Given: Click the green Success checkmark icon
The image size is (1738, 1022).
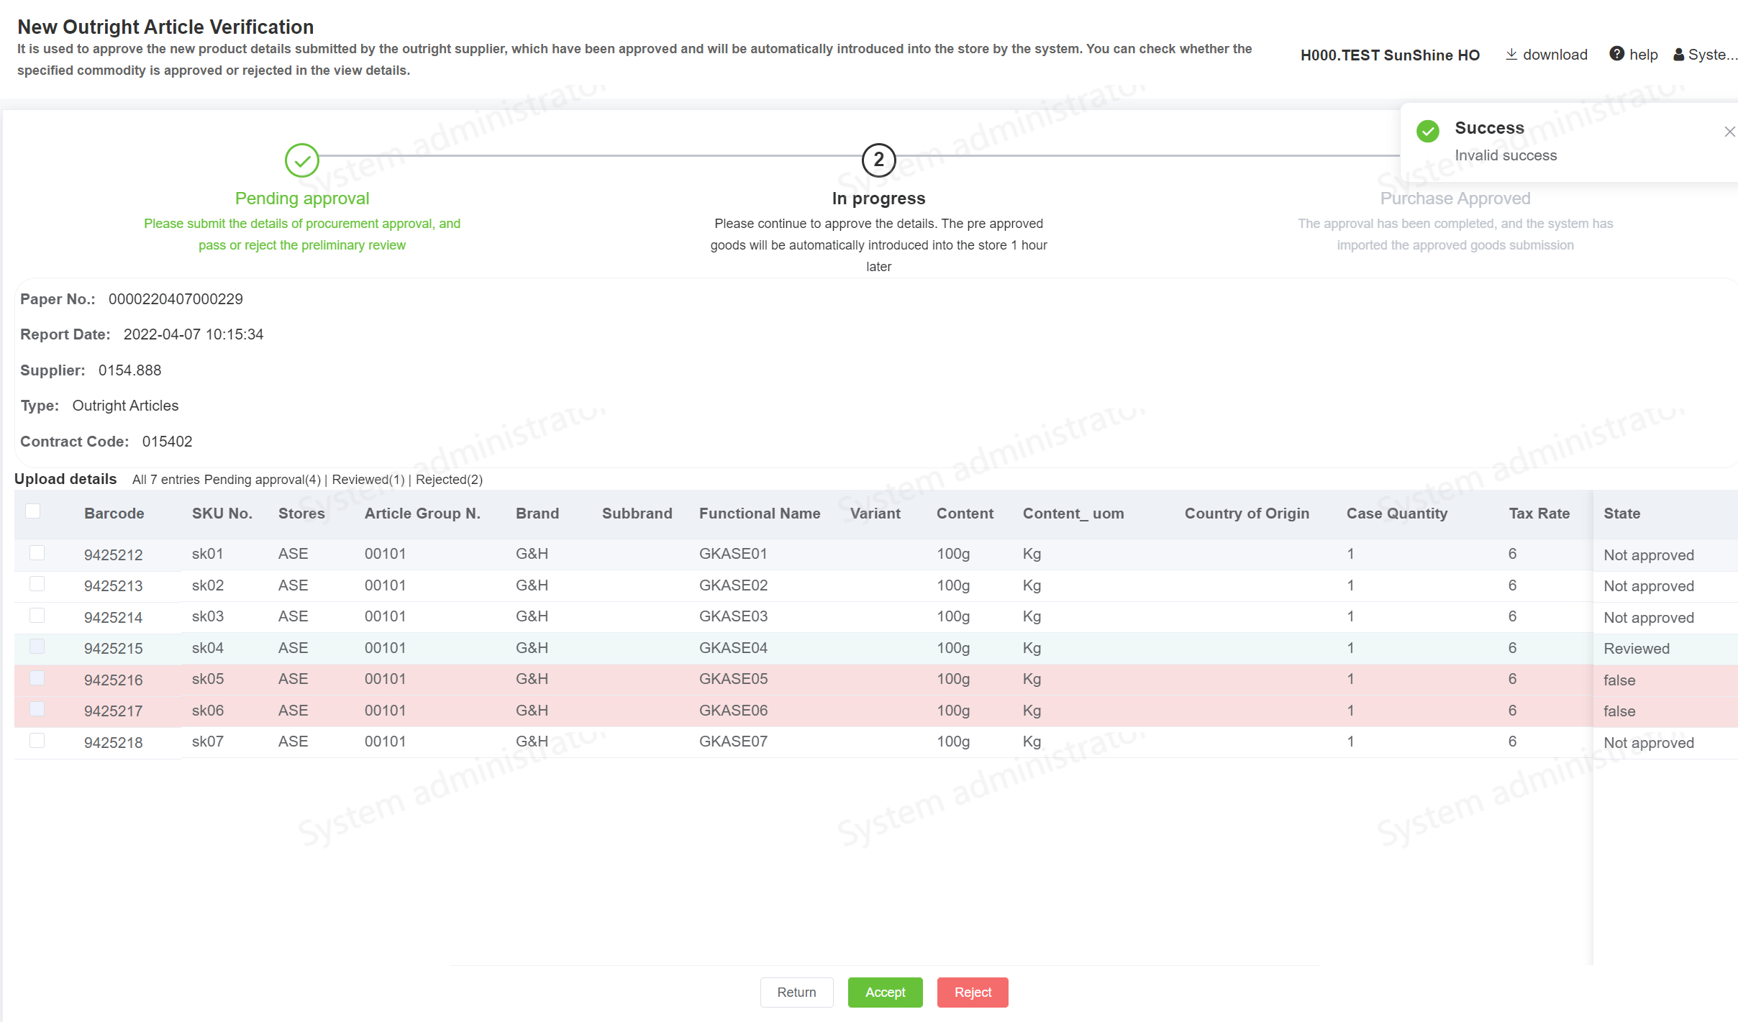Looking at the screenshot, I should pos(1427,131).
